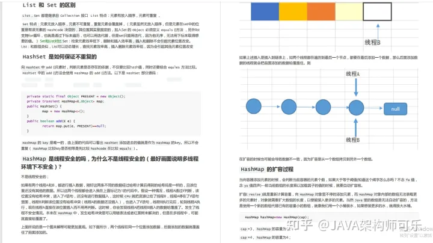Click the line "不是线程安全的:"
The height and width of the screenshot is (243, 433).
[x=35, y=177]
